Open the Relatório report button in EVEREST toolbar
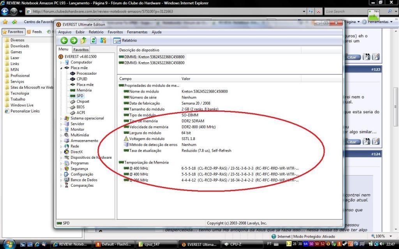The image size is (399, 249). tap(125, 40)
